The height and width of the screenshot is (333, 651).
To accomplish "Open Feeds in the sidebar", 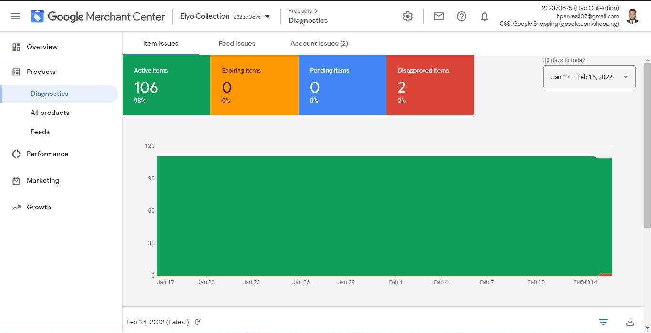I will pos(40,132).
